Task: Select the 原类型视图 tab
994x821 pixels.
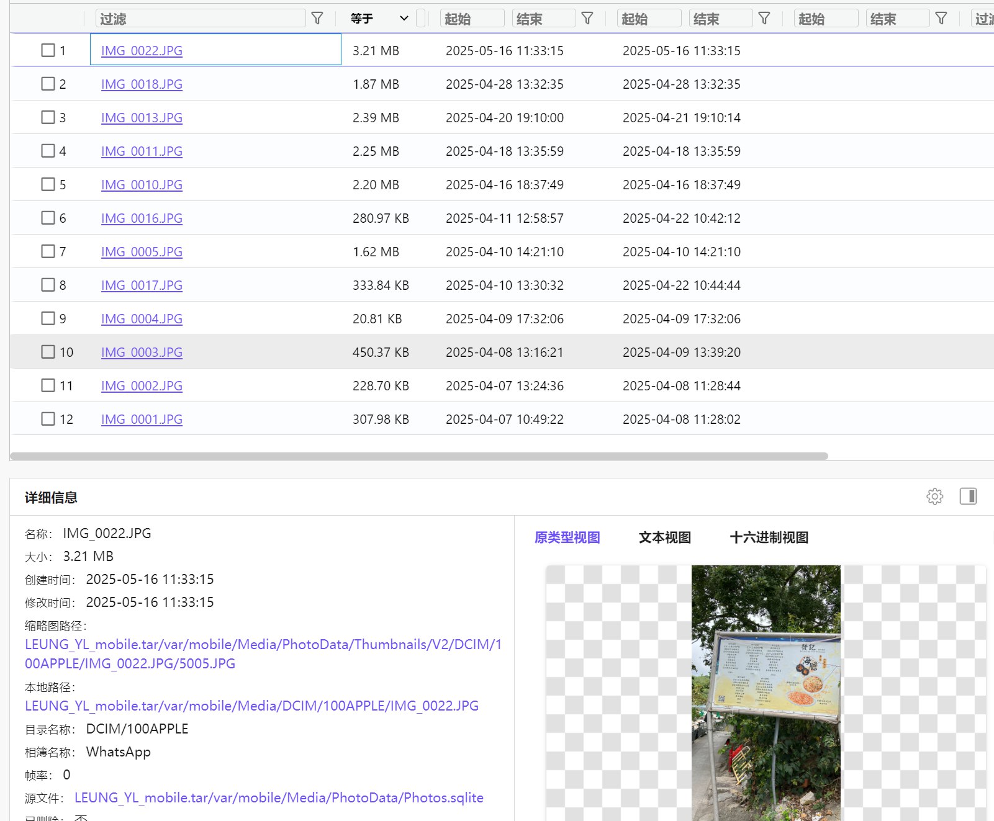Action: pyautogui.click(x=567, y=537)
